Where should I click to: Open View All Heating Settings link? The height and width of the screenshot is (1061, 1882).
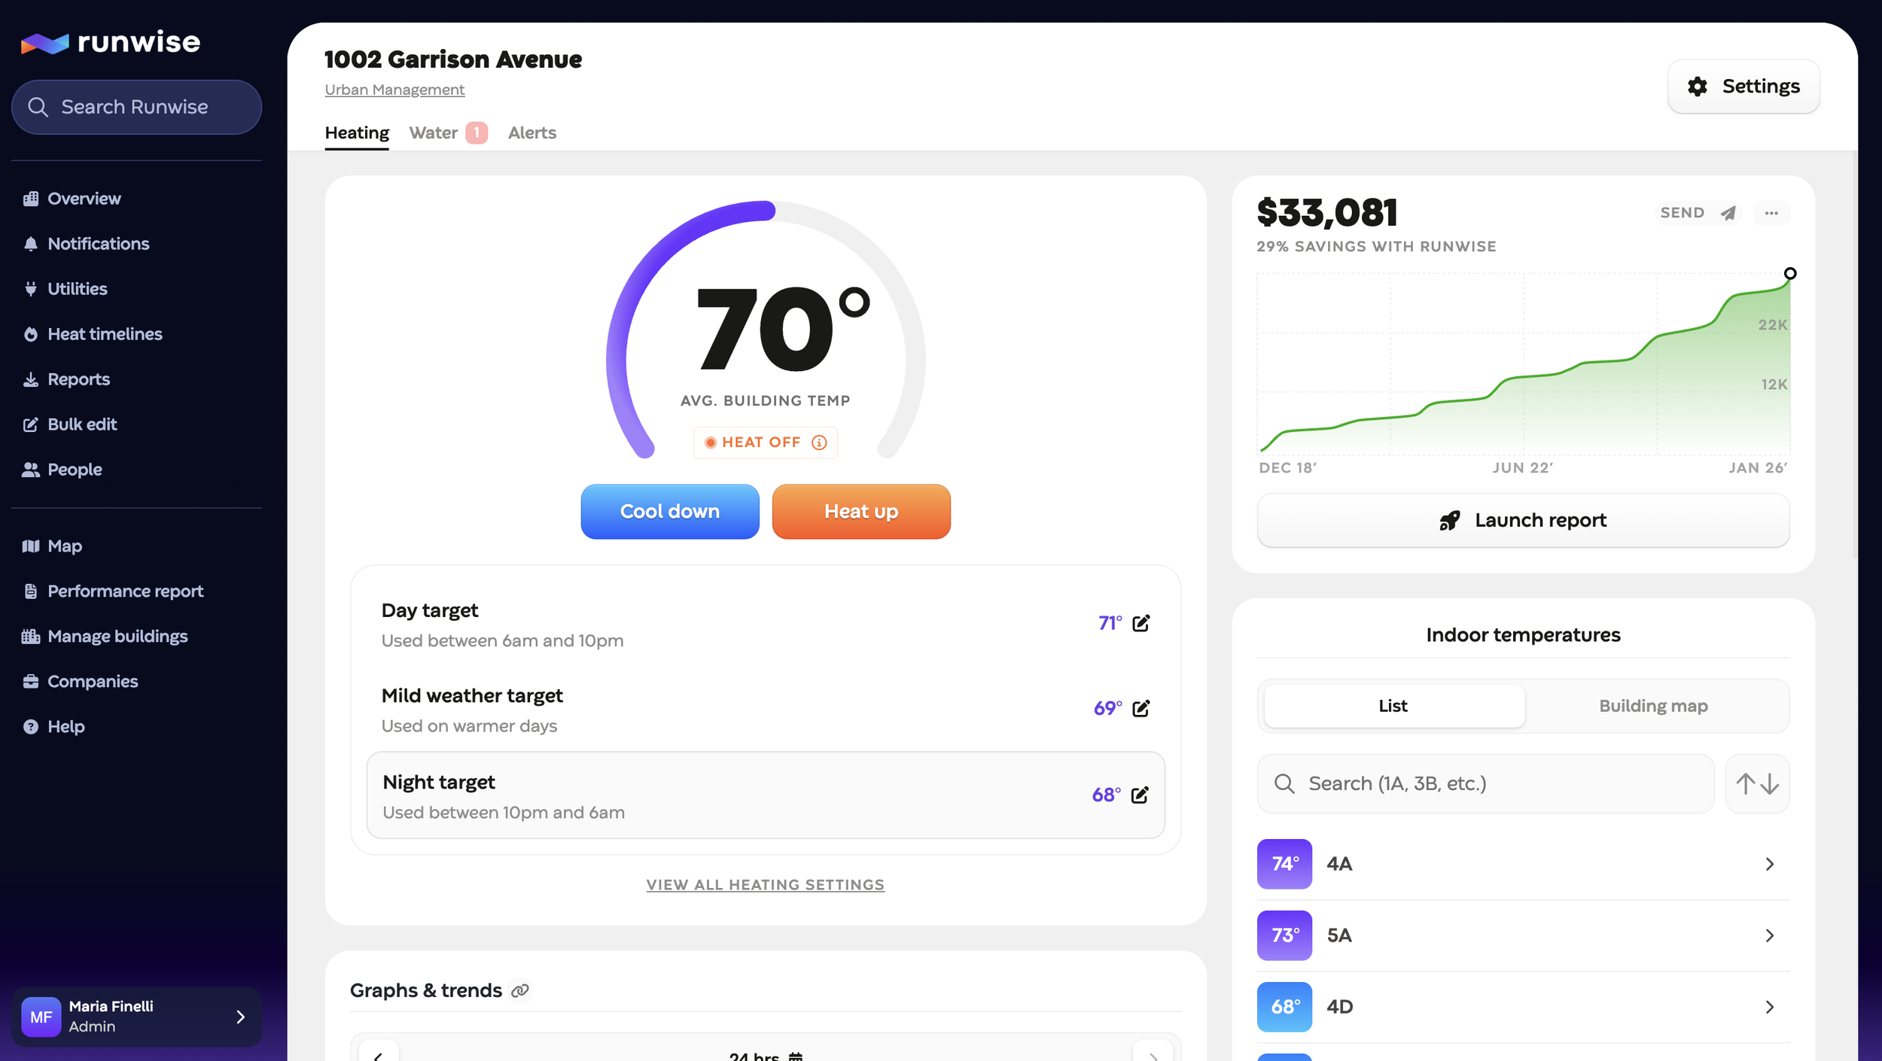click(765, 885)
